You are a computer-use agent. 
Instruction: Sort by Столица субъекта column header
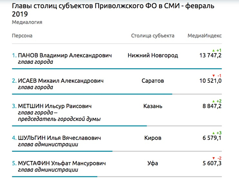pyautogui.click(x=153, y=36)
